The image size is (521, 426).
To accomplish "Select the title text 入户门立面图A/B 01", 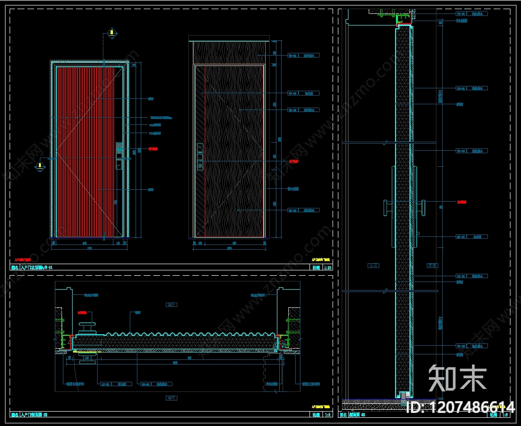I will point(37,268).
